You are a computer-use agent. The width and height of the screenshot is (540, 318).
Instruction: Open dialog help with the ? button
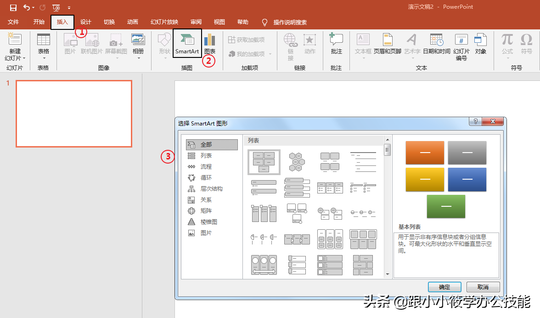point(475,121)
